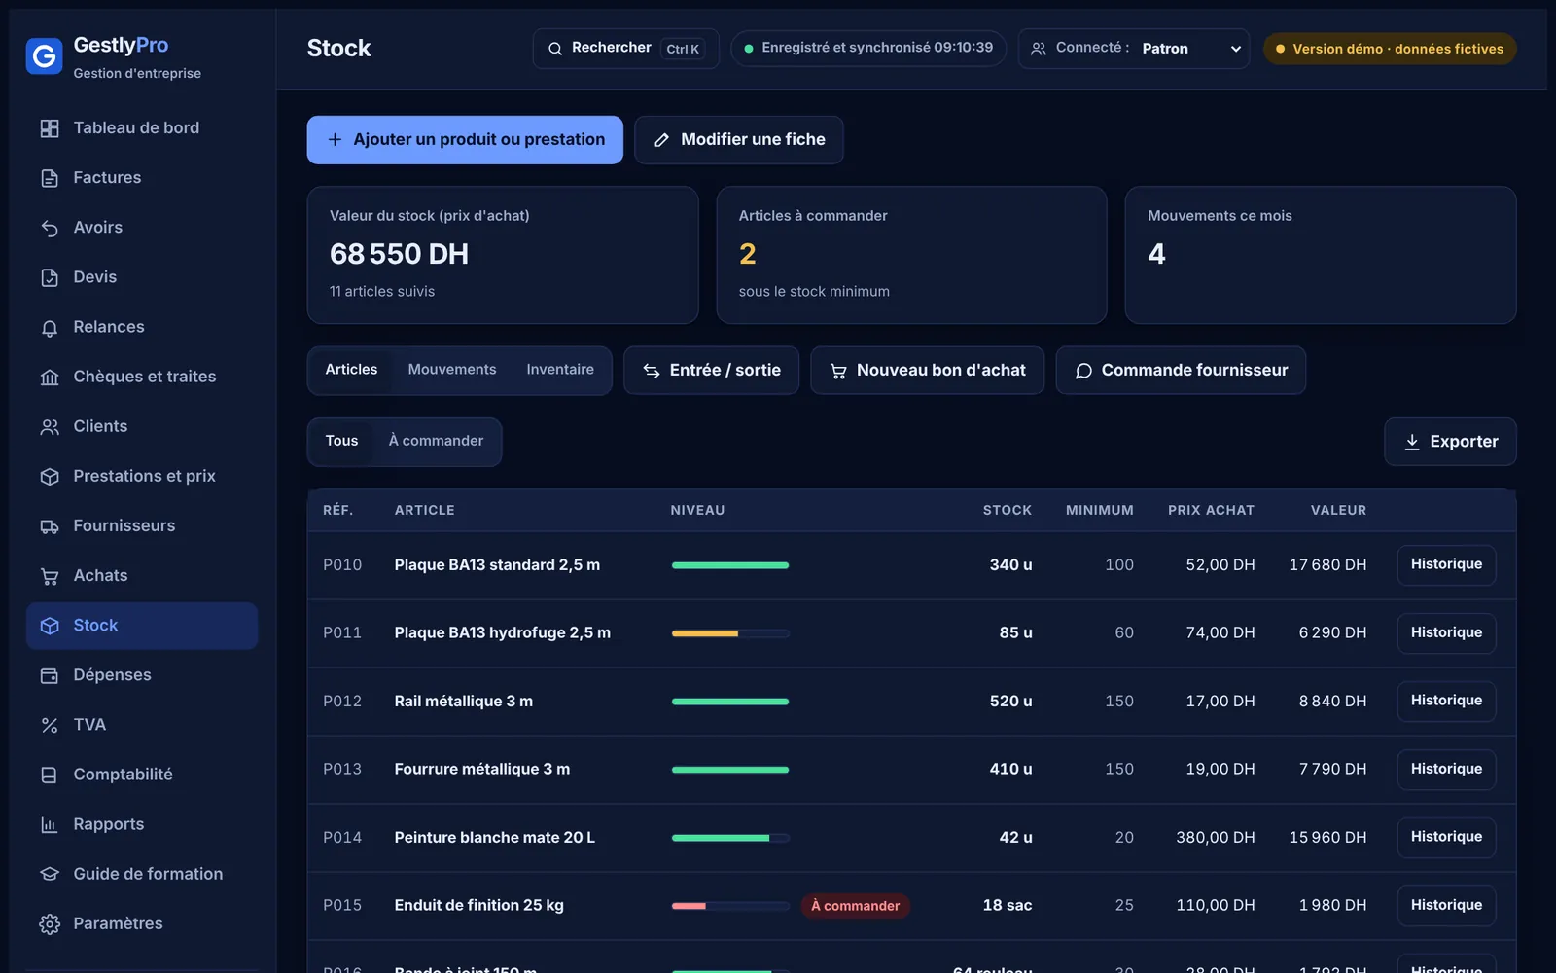Open Chèques et traites bank icon
The height and width of the screenshot is (973, 1556).
(50, 378)
